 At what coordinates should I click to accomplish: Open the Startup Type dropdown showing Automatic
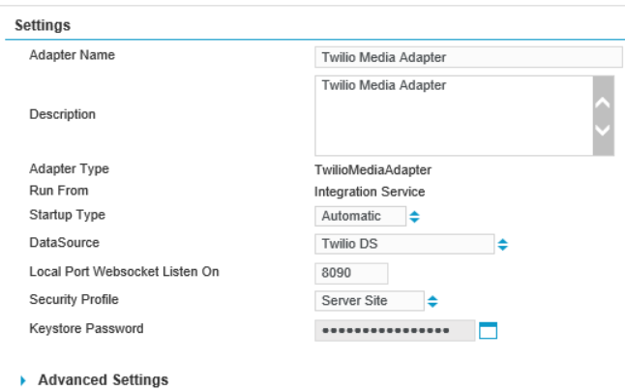360,216
